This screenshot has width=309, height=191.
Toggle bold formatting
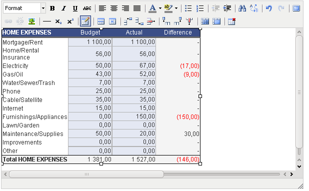pyautogui.click(x=52, y=8)
